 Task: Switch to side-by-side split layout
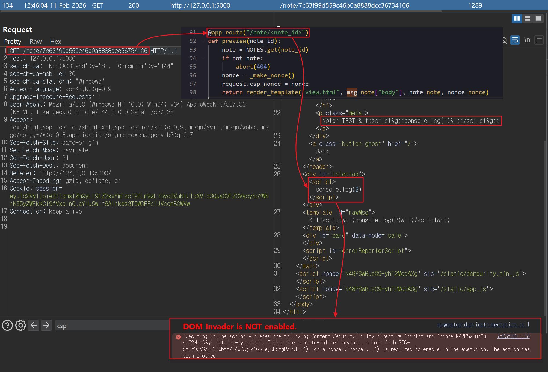click(517, 19)
